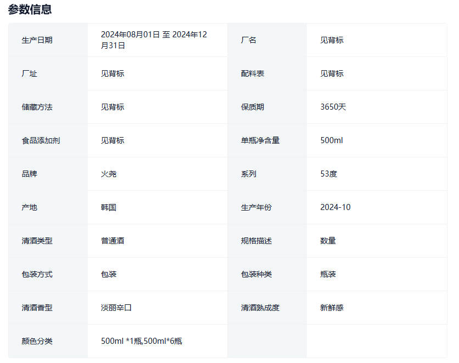Screen dimensions: 459x363
Task: Click the 3650天 shelf life value
Action: tap(333, 107)
